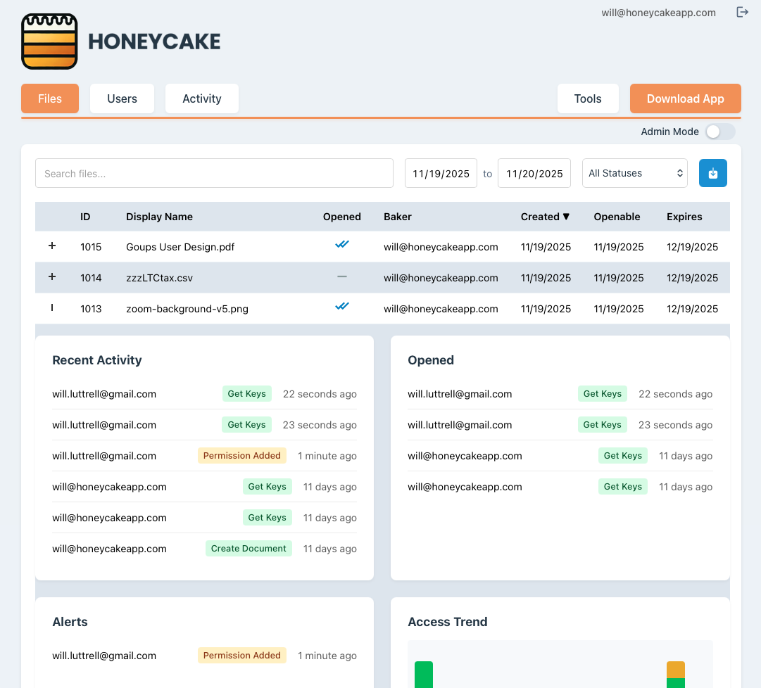Click the logout icon at top right
Viewport: 761px width, 688px height.
coord(742,12)
